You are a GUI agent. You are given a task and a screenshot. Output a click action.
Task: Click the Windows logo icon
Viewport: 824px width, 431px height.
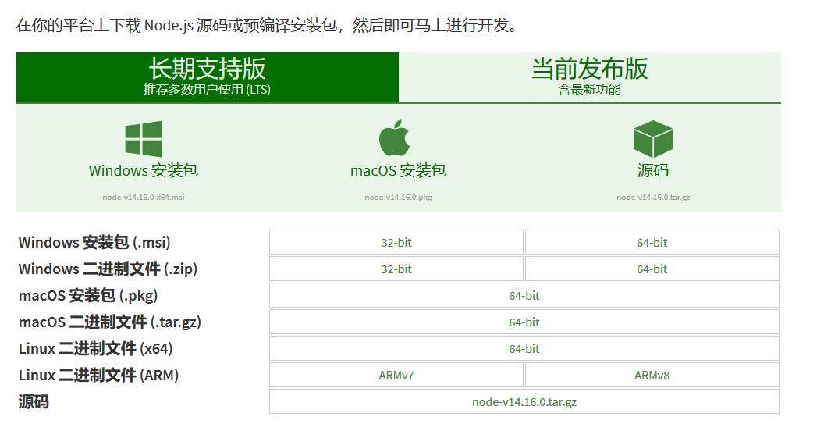point(144,139)
